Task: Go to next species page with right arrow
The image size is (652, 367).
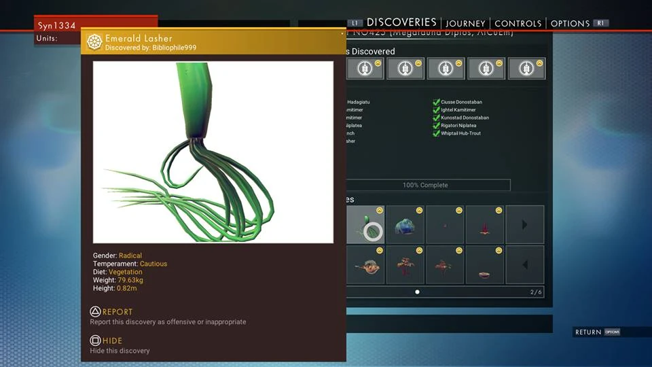Action: click(x=525, y=225)
